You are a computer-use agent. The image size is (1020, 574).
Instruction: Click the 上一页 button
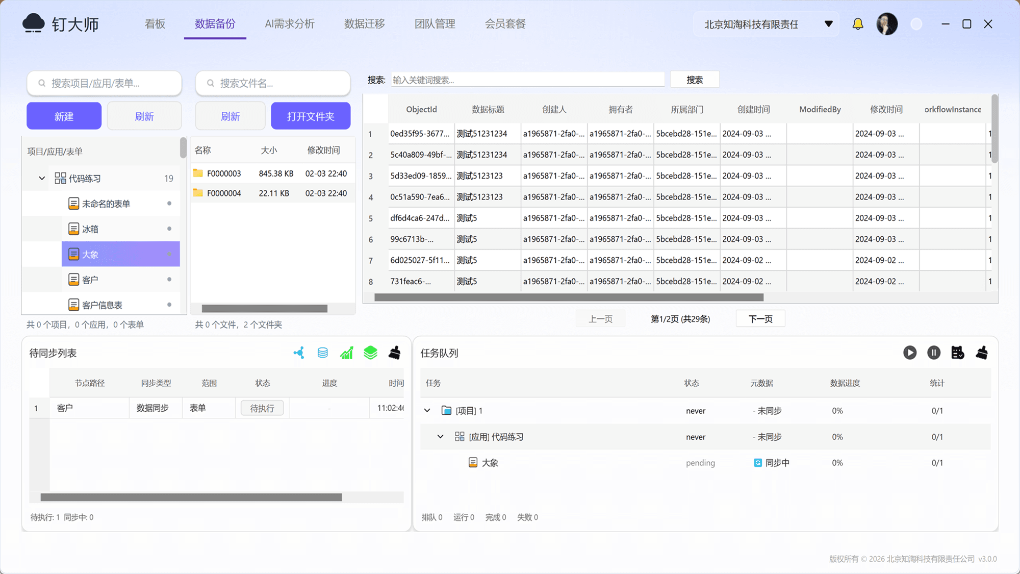click(600, 319)
